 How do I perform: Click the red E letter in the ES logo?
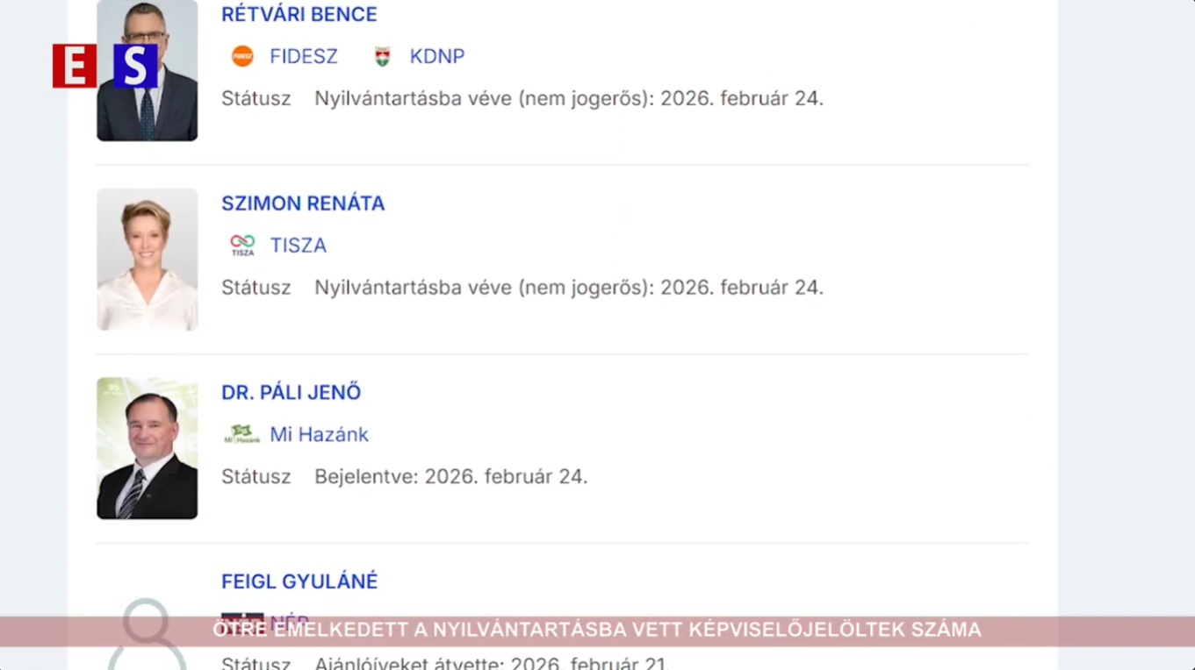(74, 67)
